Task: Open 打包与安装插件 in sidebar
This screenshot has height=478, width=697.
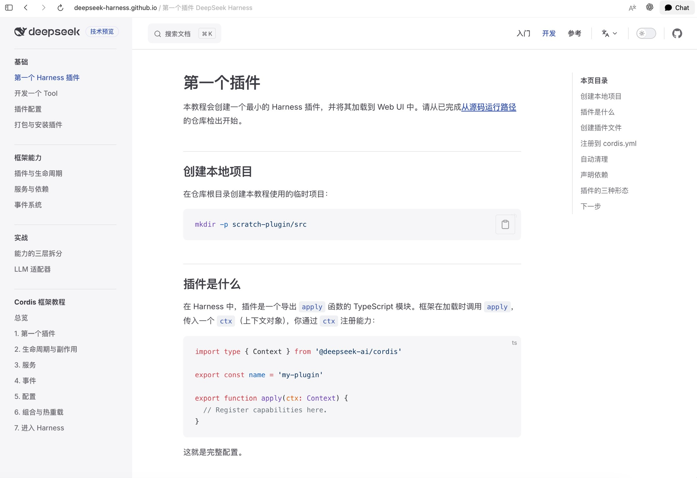Action: point(38,125)
